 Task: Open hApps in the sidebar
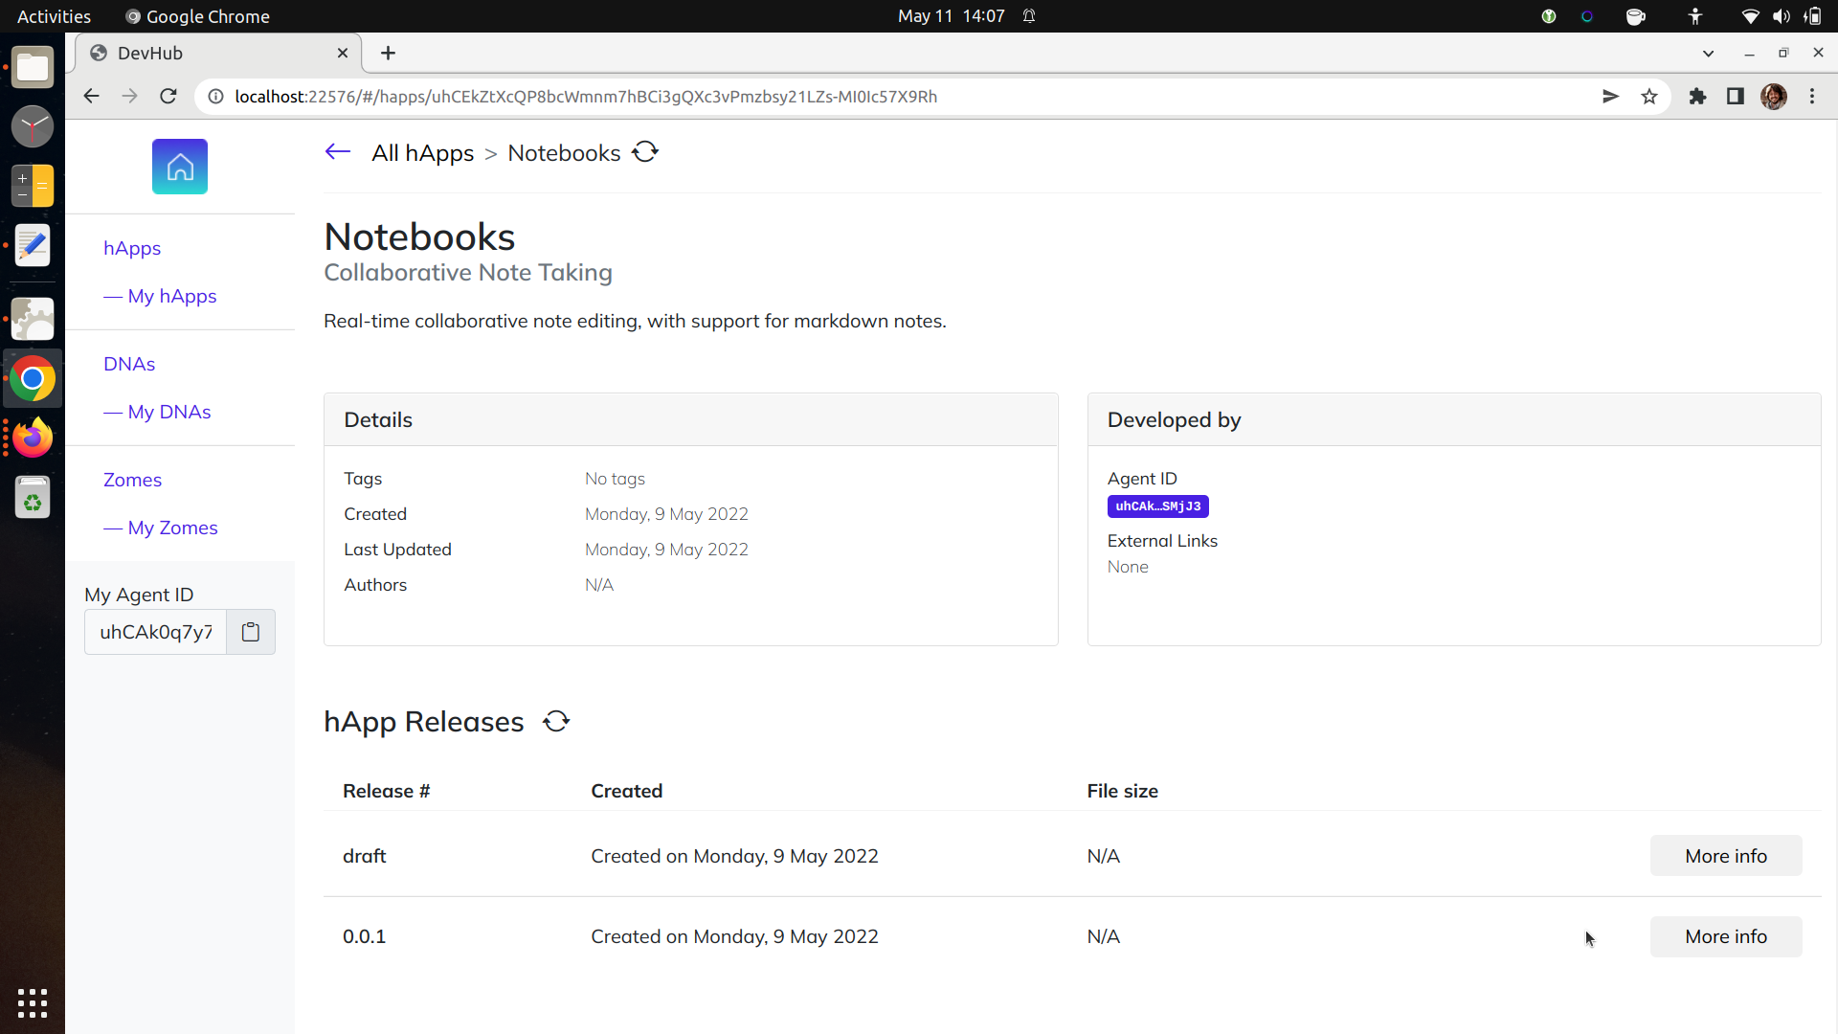click(x=132, y=248)
